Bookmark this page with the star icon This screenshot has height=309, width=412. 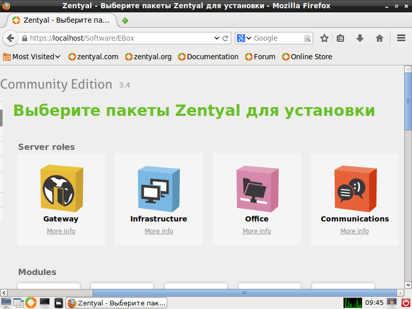[x=324, y=38]
